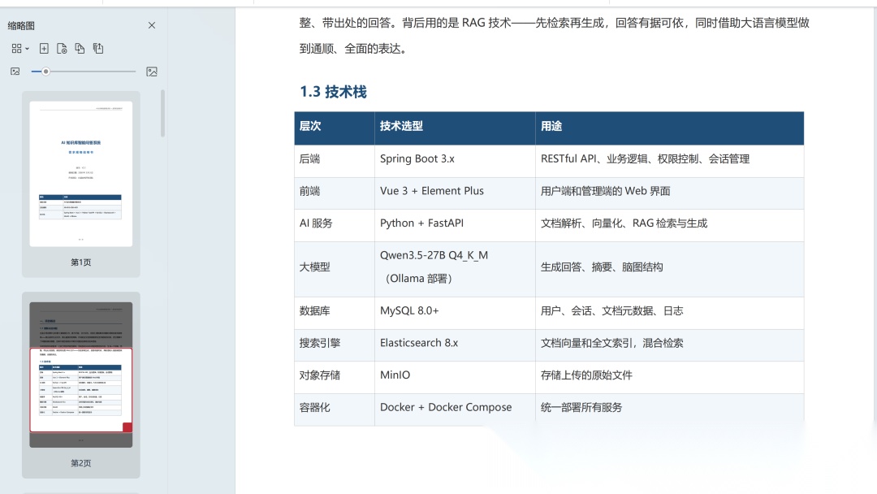Click the extract pages icon
877x494 pixels.
[x=98, y=49]
